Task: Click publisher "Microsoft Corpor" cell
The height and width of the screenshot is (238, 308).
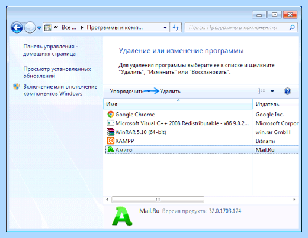Action: pyautogui.click(x=277, y=123)
